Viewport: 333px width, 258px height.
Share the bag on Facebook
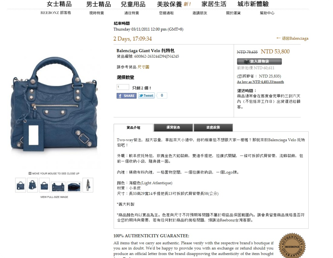pyautogui.click(x=127, y=96)
